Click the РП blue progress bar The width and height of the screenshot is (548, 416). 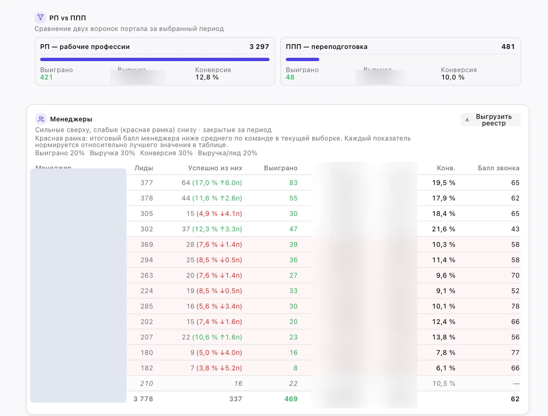point(155,59)
